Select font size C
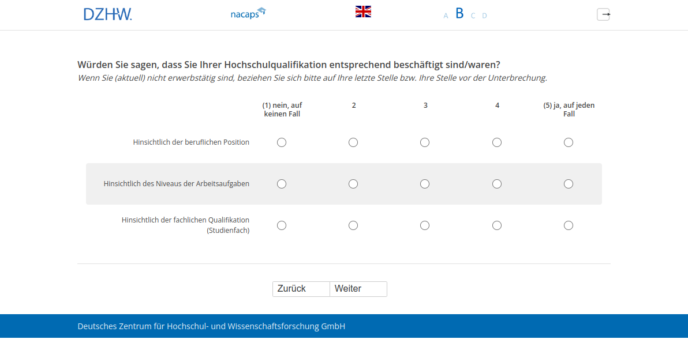Viewport: 688px width, 343px height. [x=473, y=16]
